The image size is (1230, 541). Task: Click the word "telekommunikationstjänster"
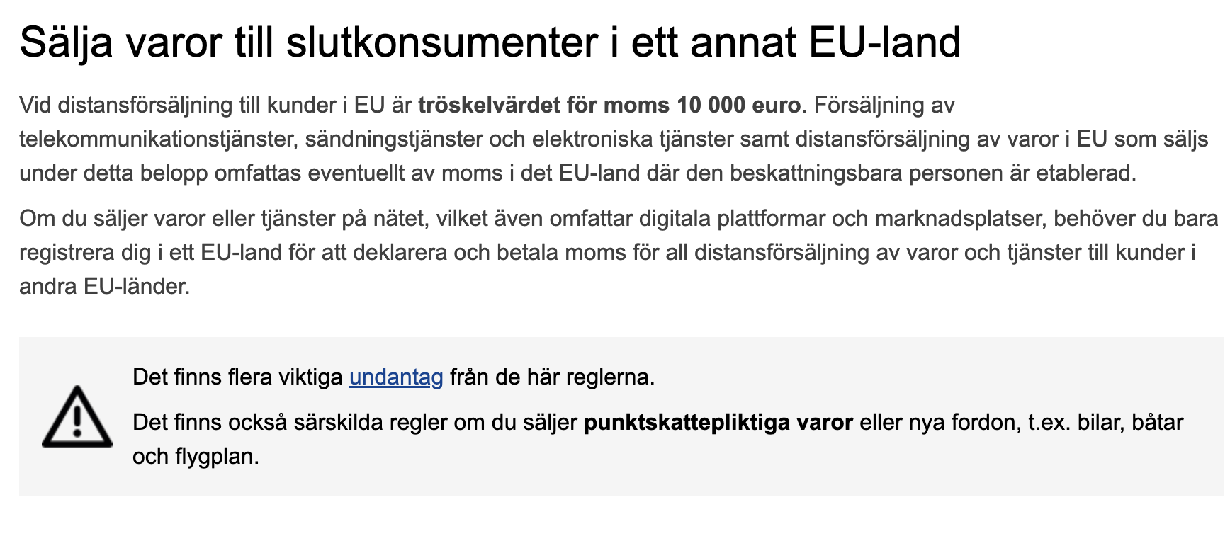(156, 139)
